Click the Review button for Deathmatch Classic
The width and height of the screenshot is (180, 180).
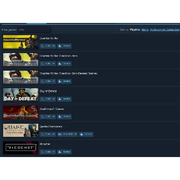[64, 117]
